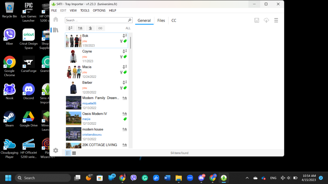
Task: Click the cloud download icon
Action: click(x=266, y=20)
